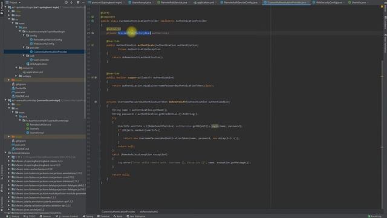This screenshot has height=218, width=387.
Task: Open the Structure side tool button
Action: (2, 172)
